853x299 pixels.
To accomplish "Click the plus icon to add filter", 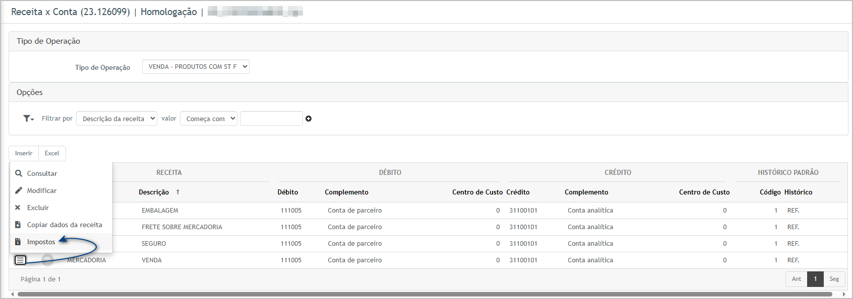I will point(309,119).
